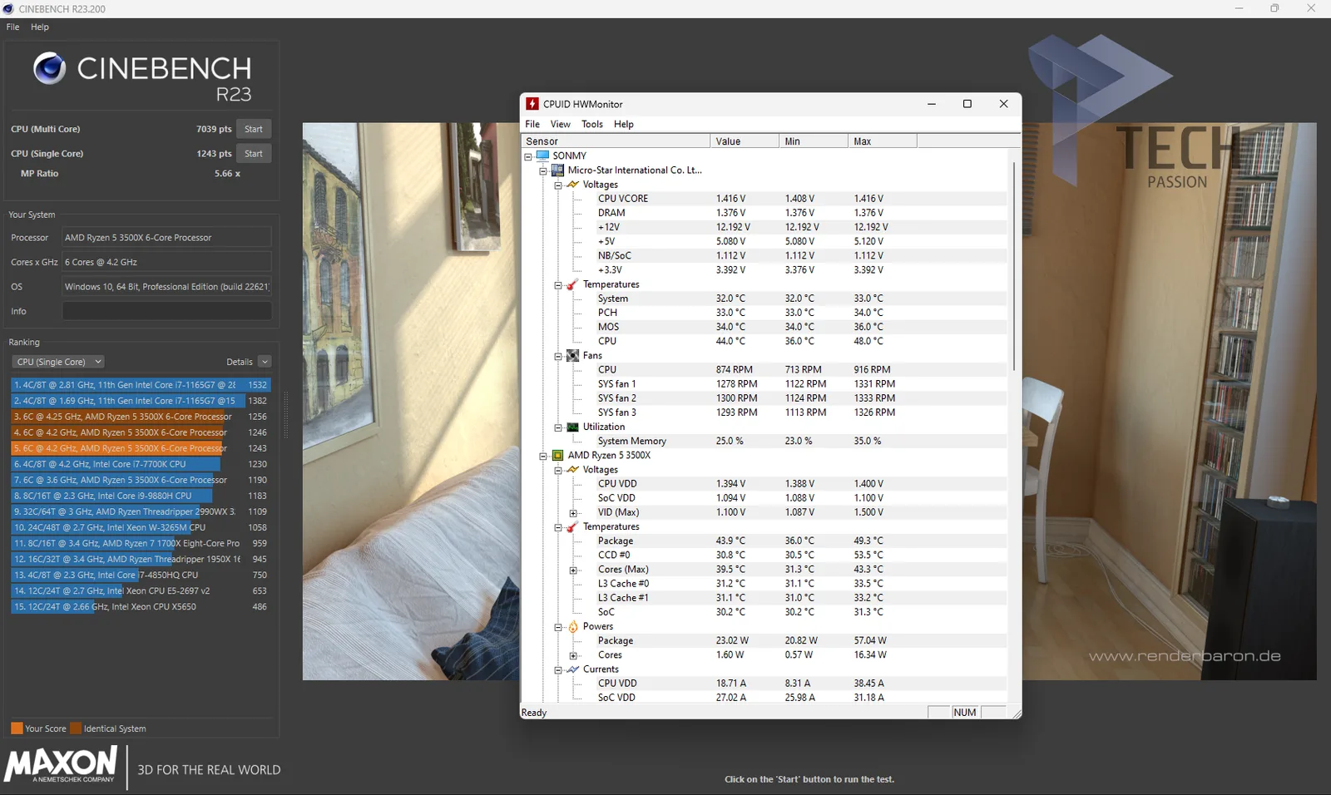The image size is (1331, 795).
Task: Collapse the Powers group
Action: pos(558,627)
